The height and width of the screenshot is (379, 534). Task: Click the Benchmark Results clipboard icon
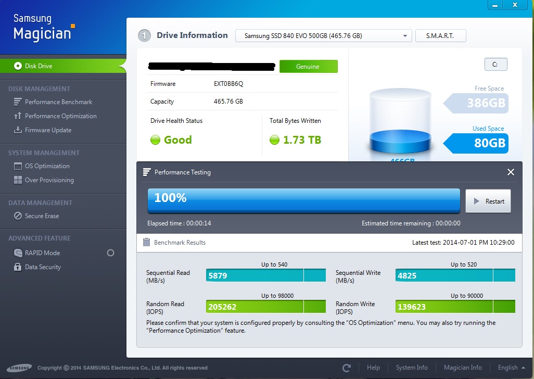(x=146, y=242)
